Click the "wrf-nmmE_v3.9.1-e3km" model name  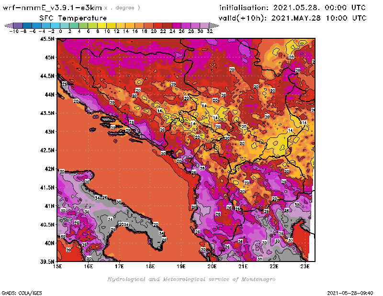pos(52,8)
